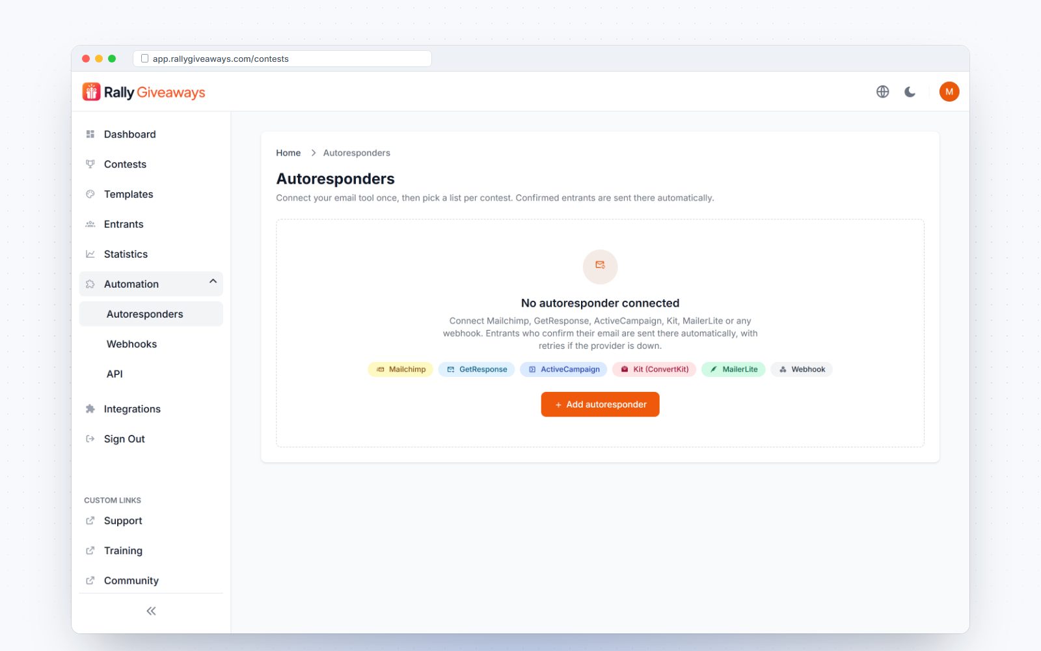Click the ActiveCampaign provider chip
The image size is (1041, 651).
pyautogui.click(x=564, y=369)
